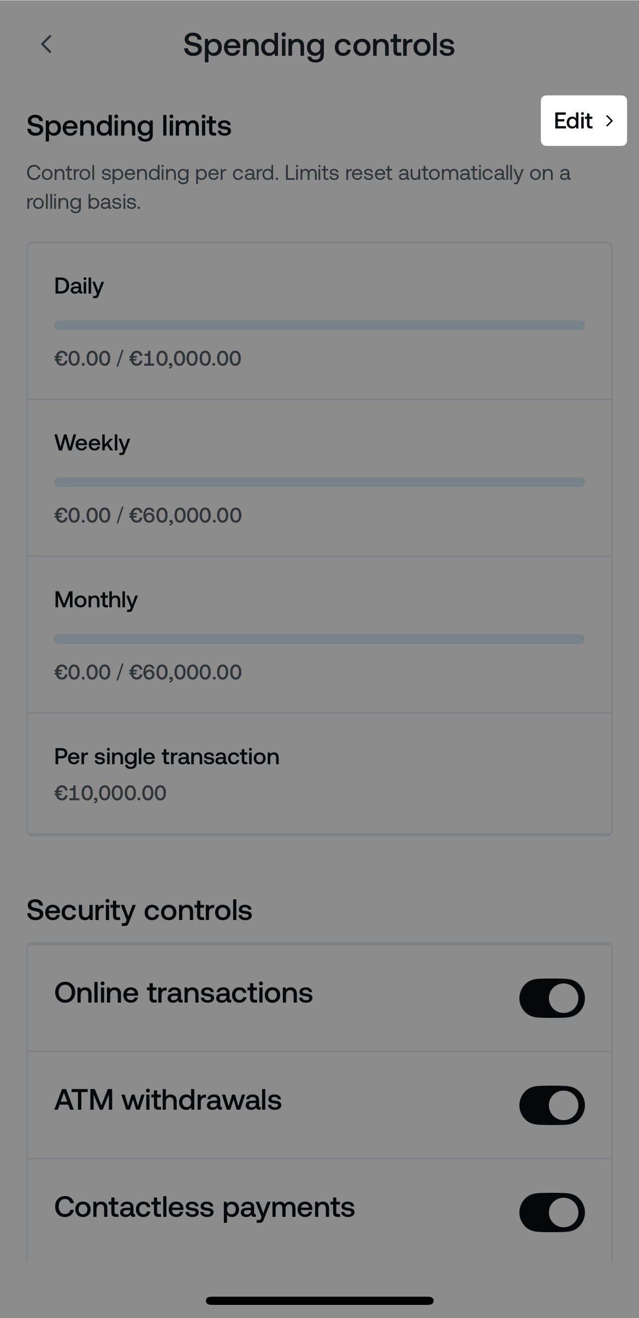This screenshot has width=639, height=1318.
Task: Toggle Online transactions switch
Action: pyautogui.click(x=552, y=998)
